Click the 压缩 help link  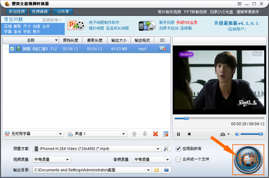click(x=8, y=26)
